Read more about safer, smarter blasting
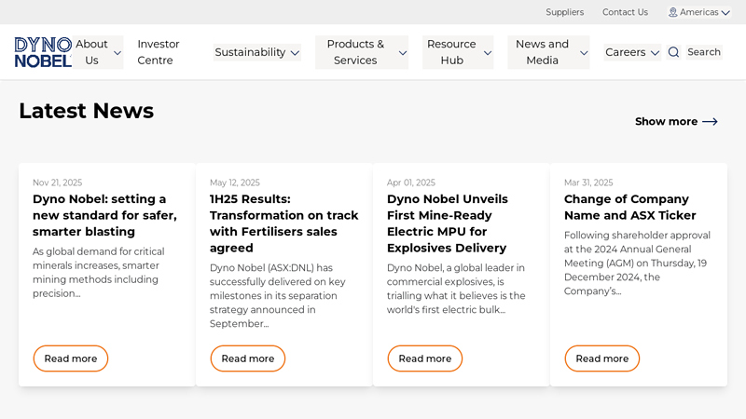This screenshot has width=746, height=419. click(71, 358)
